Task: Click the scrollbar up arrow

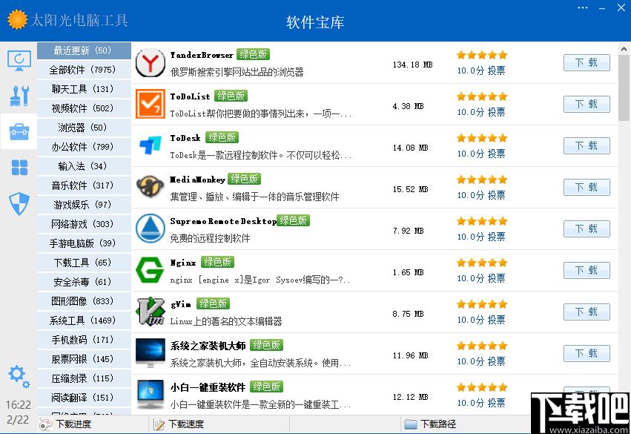Action: point(624,49)
